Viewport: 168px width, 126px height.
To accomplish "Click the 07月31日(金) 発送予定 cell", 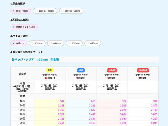I will (x=50, y=87).
